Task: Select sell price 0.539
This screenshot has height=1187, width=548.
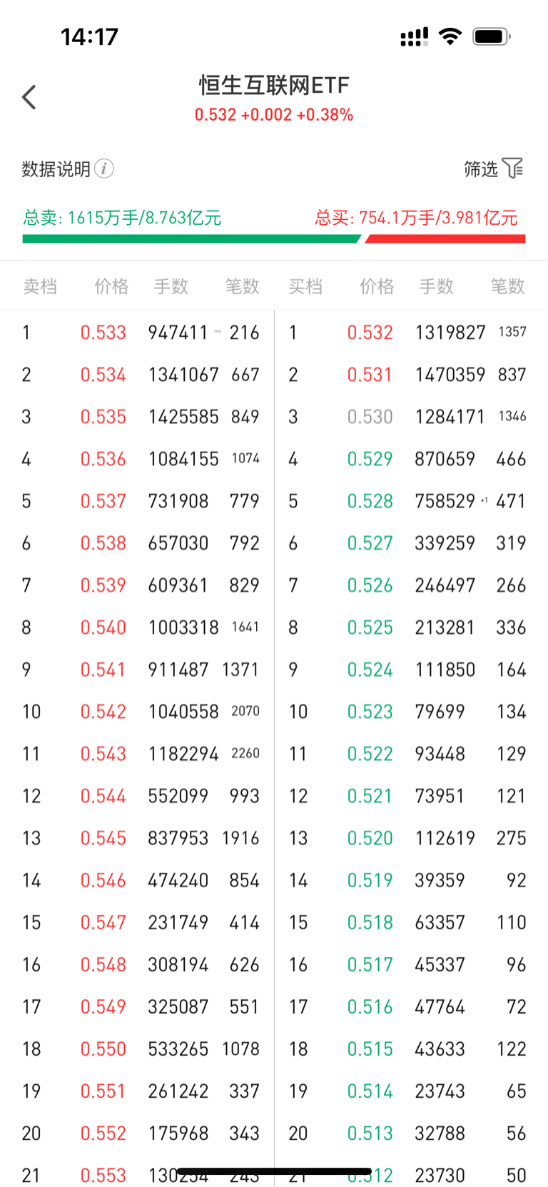Action: pos(103,585)
